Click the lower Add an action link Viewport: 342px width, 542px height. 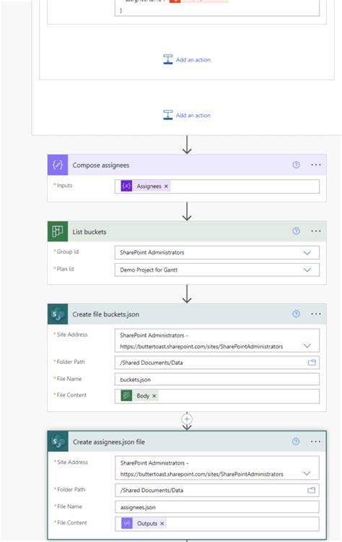(x=187, y=115)
